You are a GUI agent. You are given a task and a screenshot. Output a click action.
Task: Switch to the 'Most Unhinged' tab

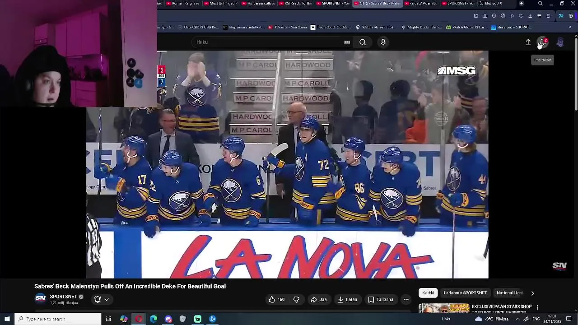coord(220,3)
